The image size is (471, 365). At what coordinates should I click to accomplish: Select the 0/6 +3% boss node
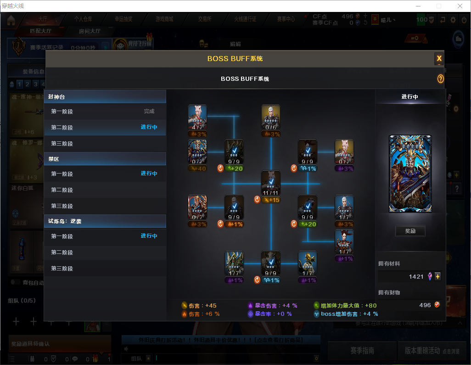[271, 121]
